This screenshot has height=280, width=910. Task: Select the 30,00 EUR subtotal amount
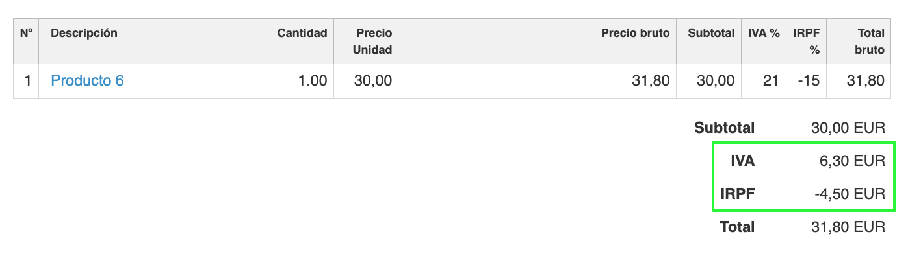coord(848,128)
